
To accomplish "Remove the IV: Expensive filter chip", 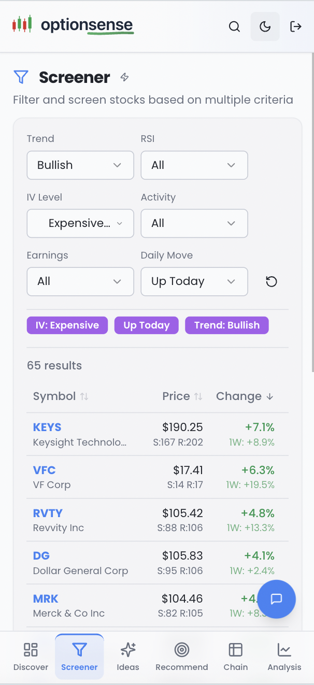I will (67, 325).
